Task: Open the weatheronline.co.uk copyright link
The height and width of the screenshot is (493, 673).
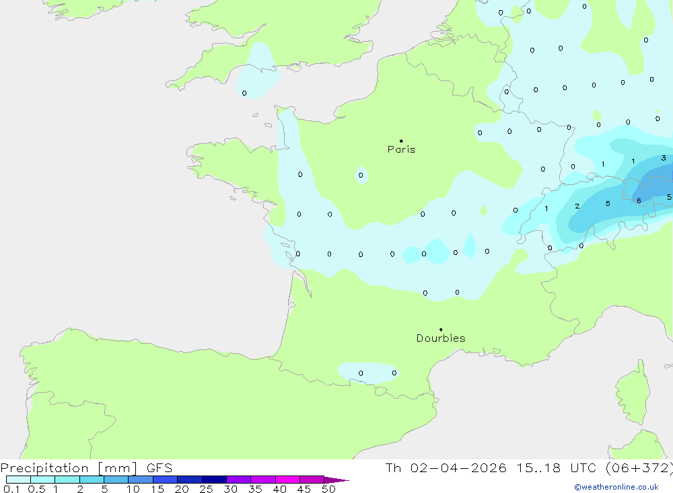Action: pyautogui.click(x=616, y=487)
